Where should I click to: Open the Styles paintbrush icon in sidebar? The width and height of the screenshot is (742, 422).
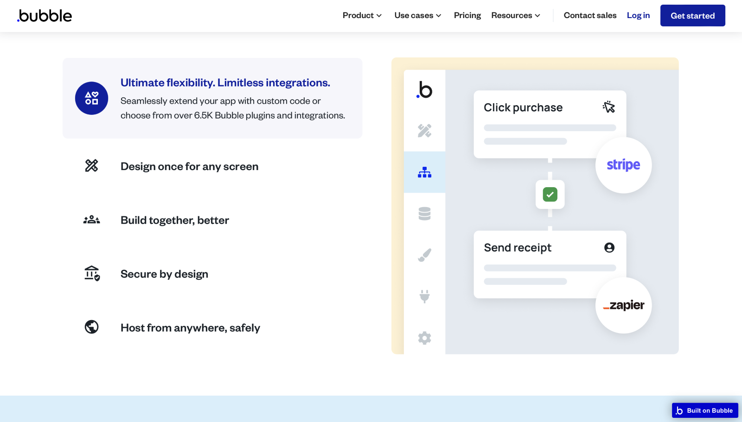click(x=424, y=255)
